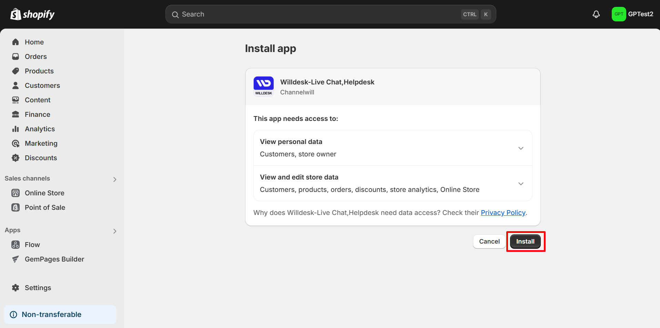Click the Point of Sale icon
The height and width of the screenshot is (328, 660).
click(16, 207)
